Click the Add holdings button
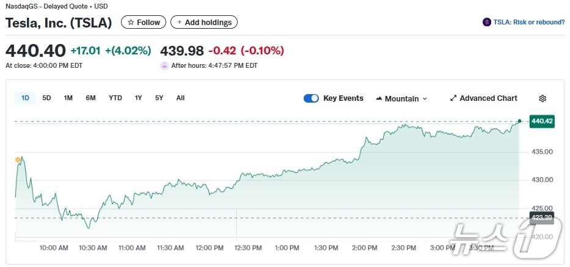Screen dimensions: 570x267 [204, 23]
